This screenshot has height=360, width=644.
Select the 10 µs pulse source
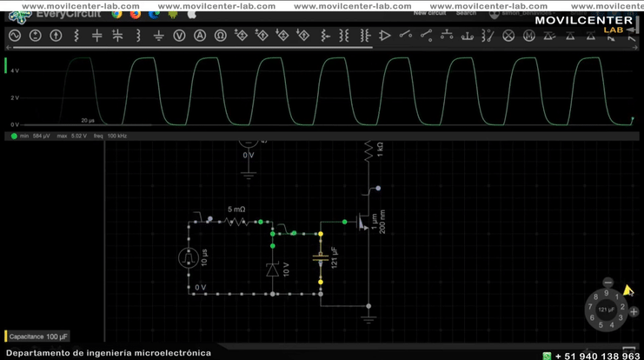[x=189, y=257]
